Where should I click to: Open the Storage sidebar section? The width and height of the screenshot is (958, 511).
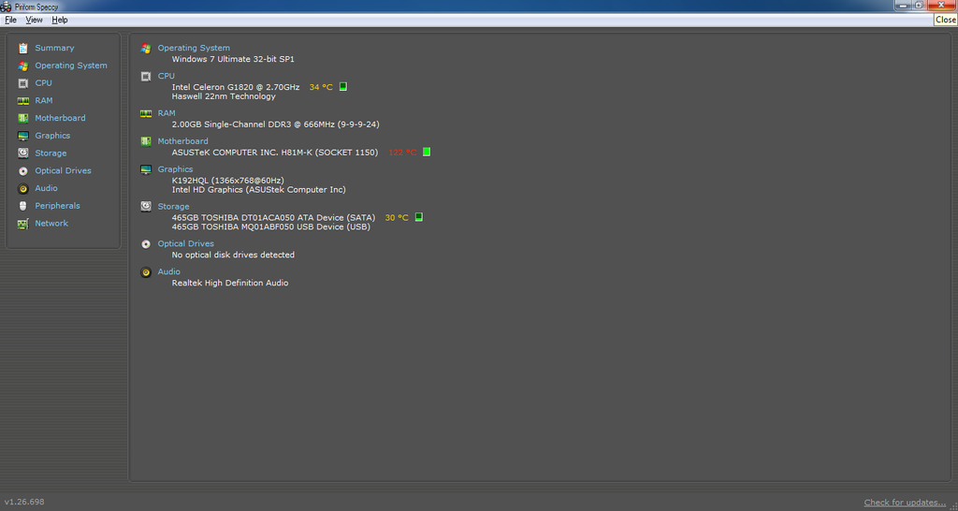coord(51,153)
